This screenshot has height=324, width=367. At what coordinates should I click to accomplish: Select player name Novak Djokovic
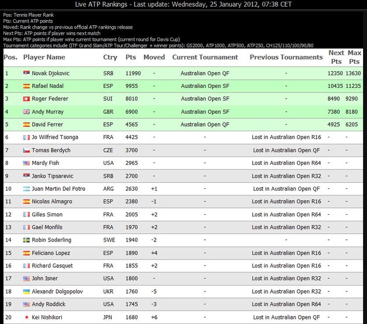click(x=50, y=73)
